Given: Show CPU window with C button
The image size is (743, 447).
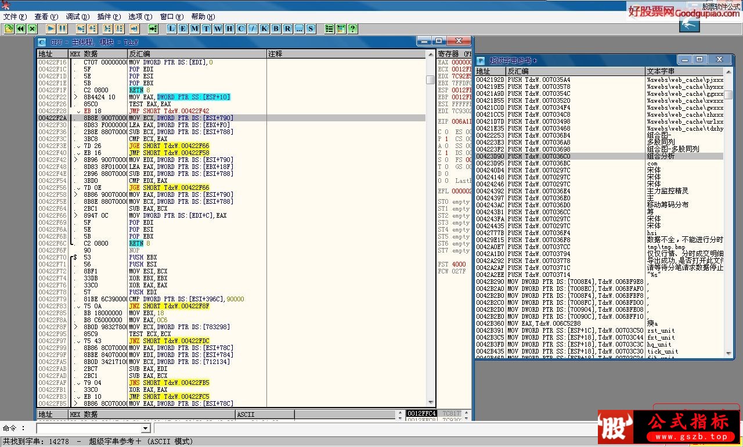Looking at the screenshot, I should [241, 28].
